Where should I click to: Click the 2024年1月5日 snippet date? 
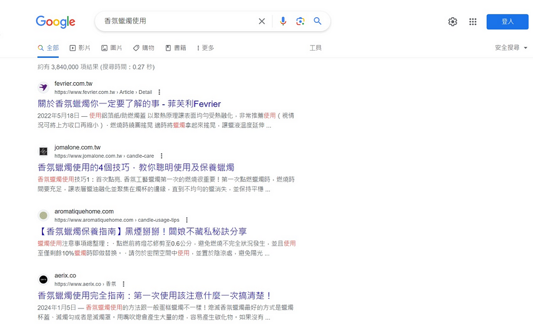(x=57, y=307)
